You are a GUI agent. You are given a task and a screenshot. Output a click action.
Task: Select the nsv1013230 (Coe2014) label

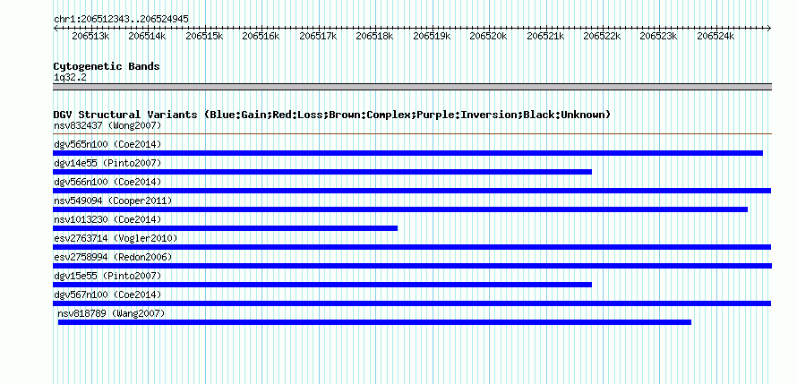(x=107, y=219)
